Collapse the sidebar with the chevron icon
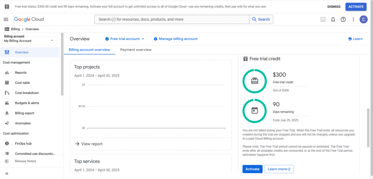Screen dimensions: 373x179 7,174
